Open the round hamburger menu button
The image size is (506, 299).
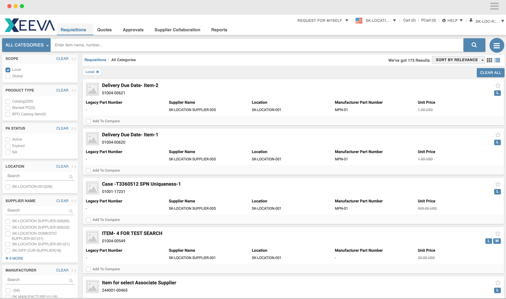497,45
